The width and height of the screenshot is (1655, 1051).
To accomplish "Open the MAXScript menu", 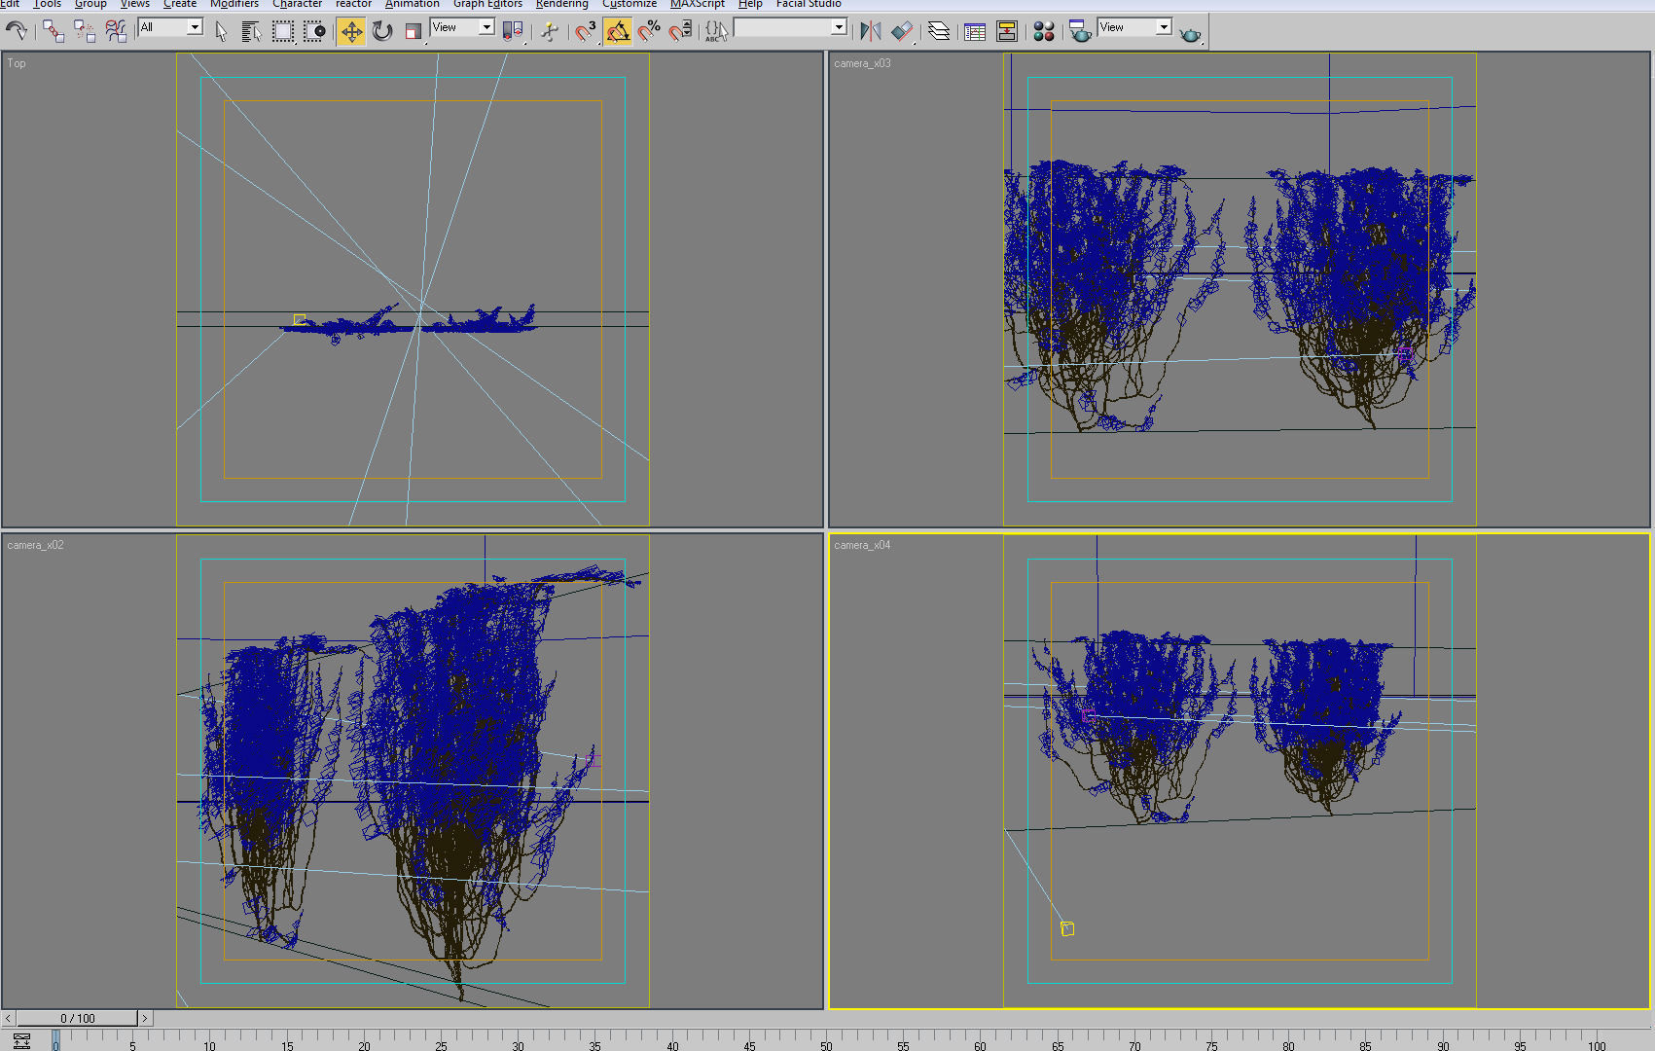I will [x=698, y=4].
